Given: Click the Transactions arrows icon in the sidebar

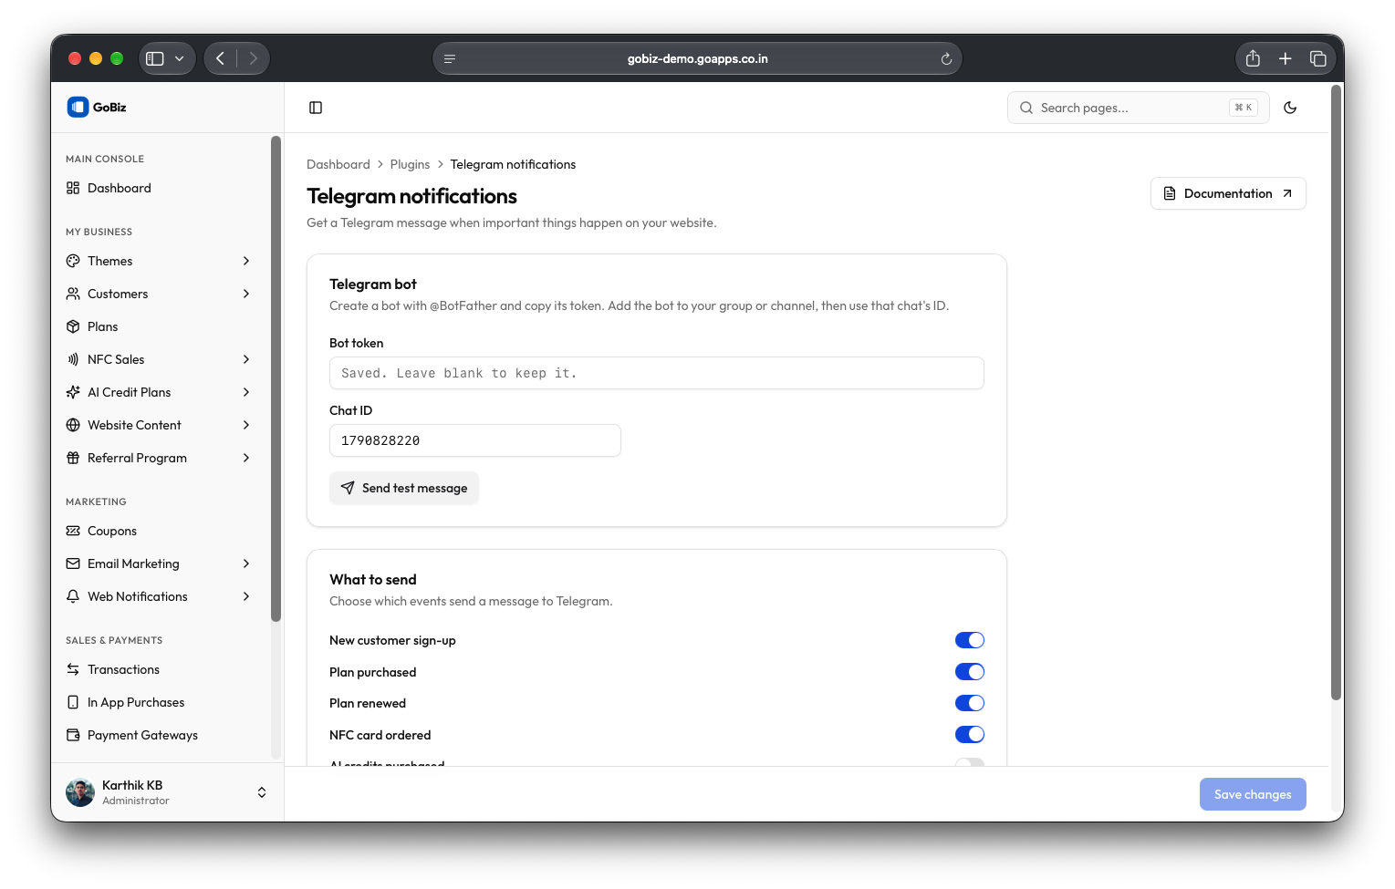Looking at the screenshot, I should 73,669.
